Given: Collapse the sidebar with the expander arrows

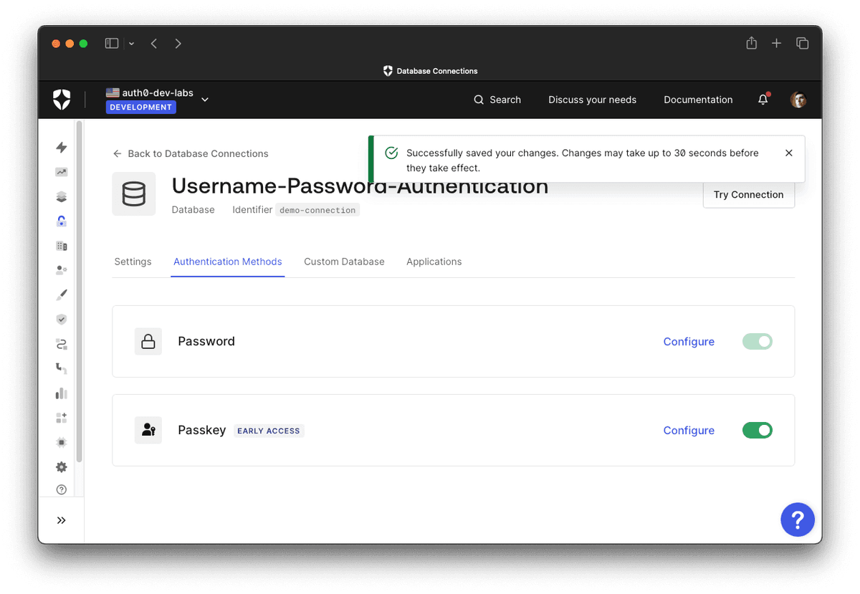Looking at the screenshot, I should [61, 520].
